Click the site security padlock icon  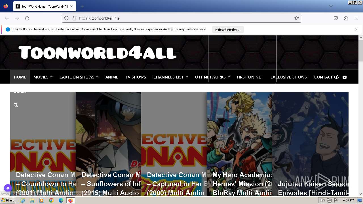74,18
